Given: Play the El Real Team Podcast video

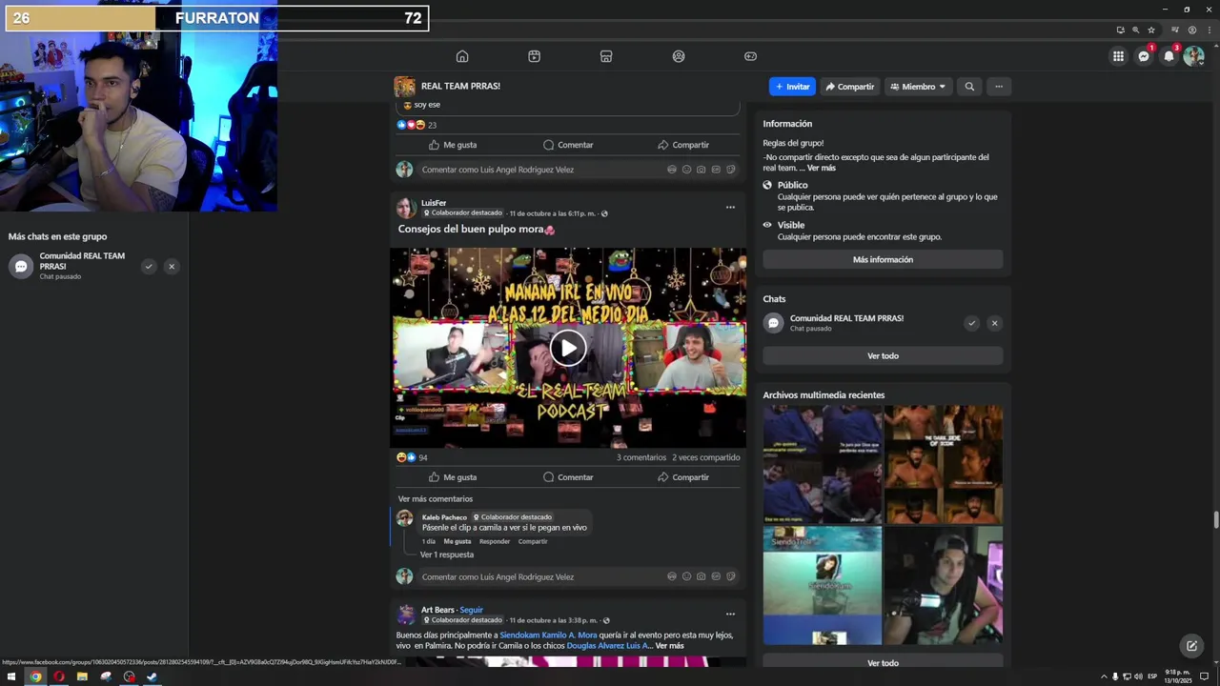Looking at the screenshot, I should (x=568, y=348).
